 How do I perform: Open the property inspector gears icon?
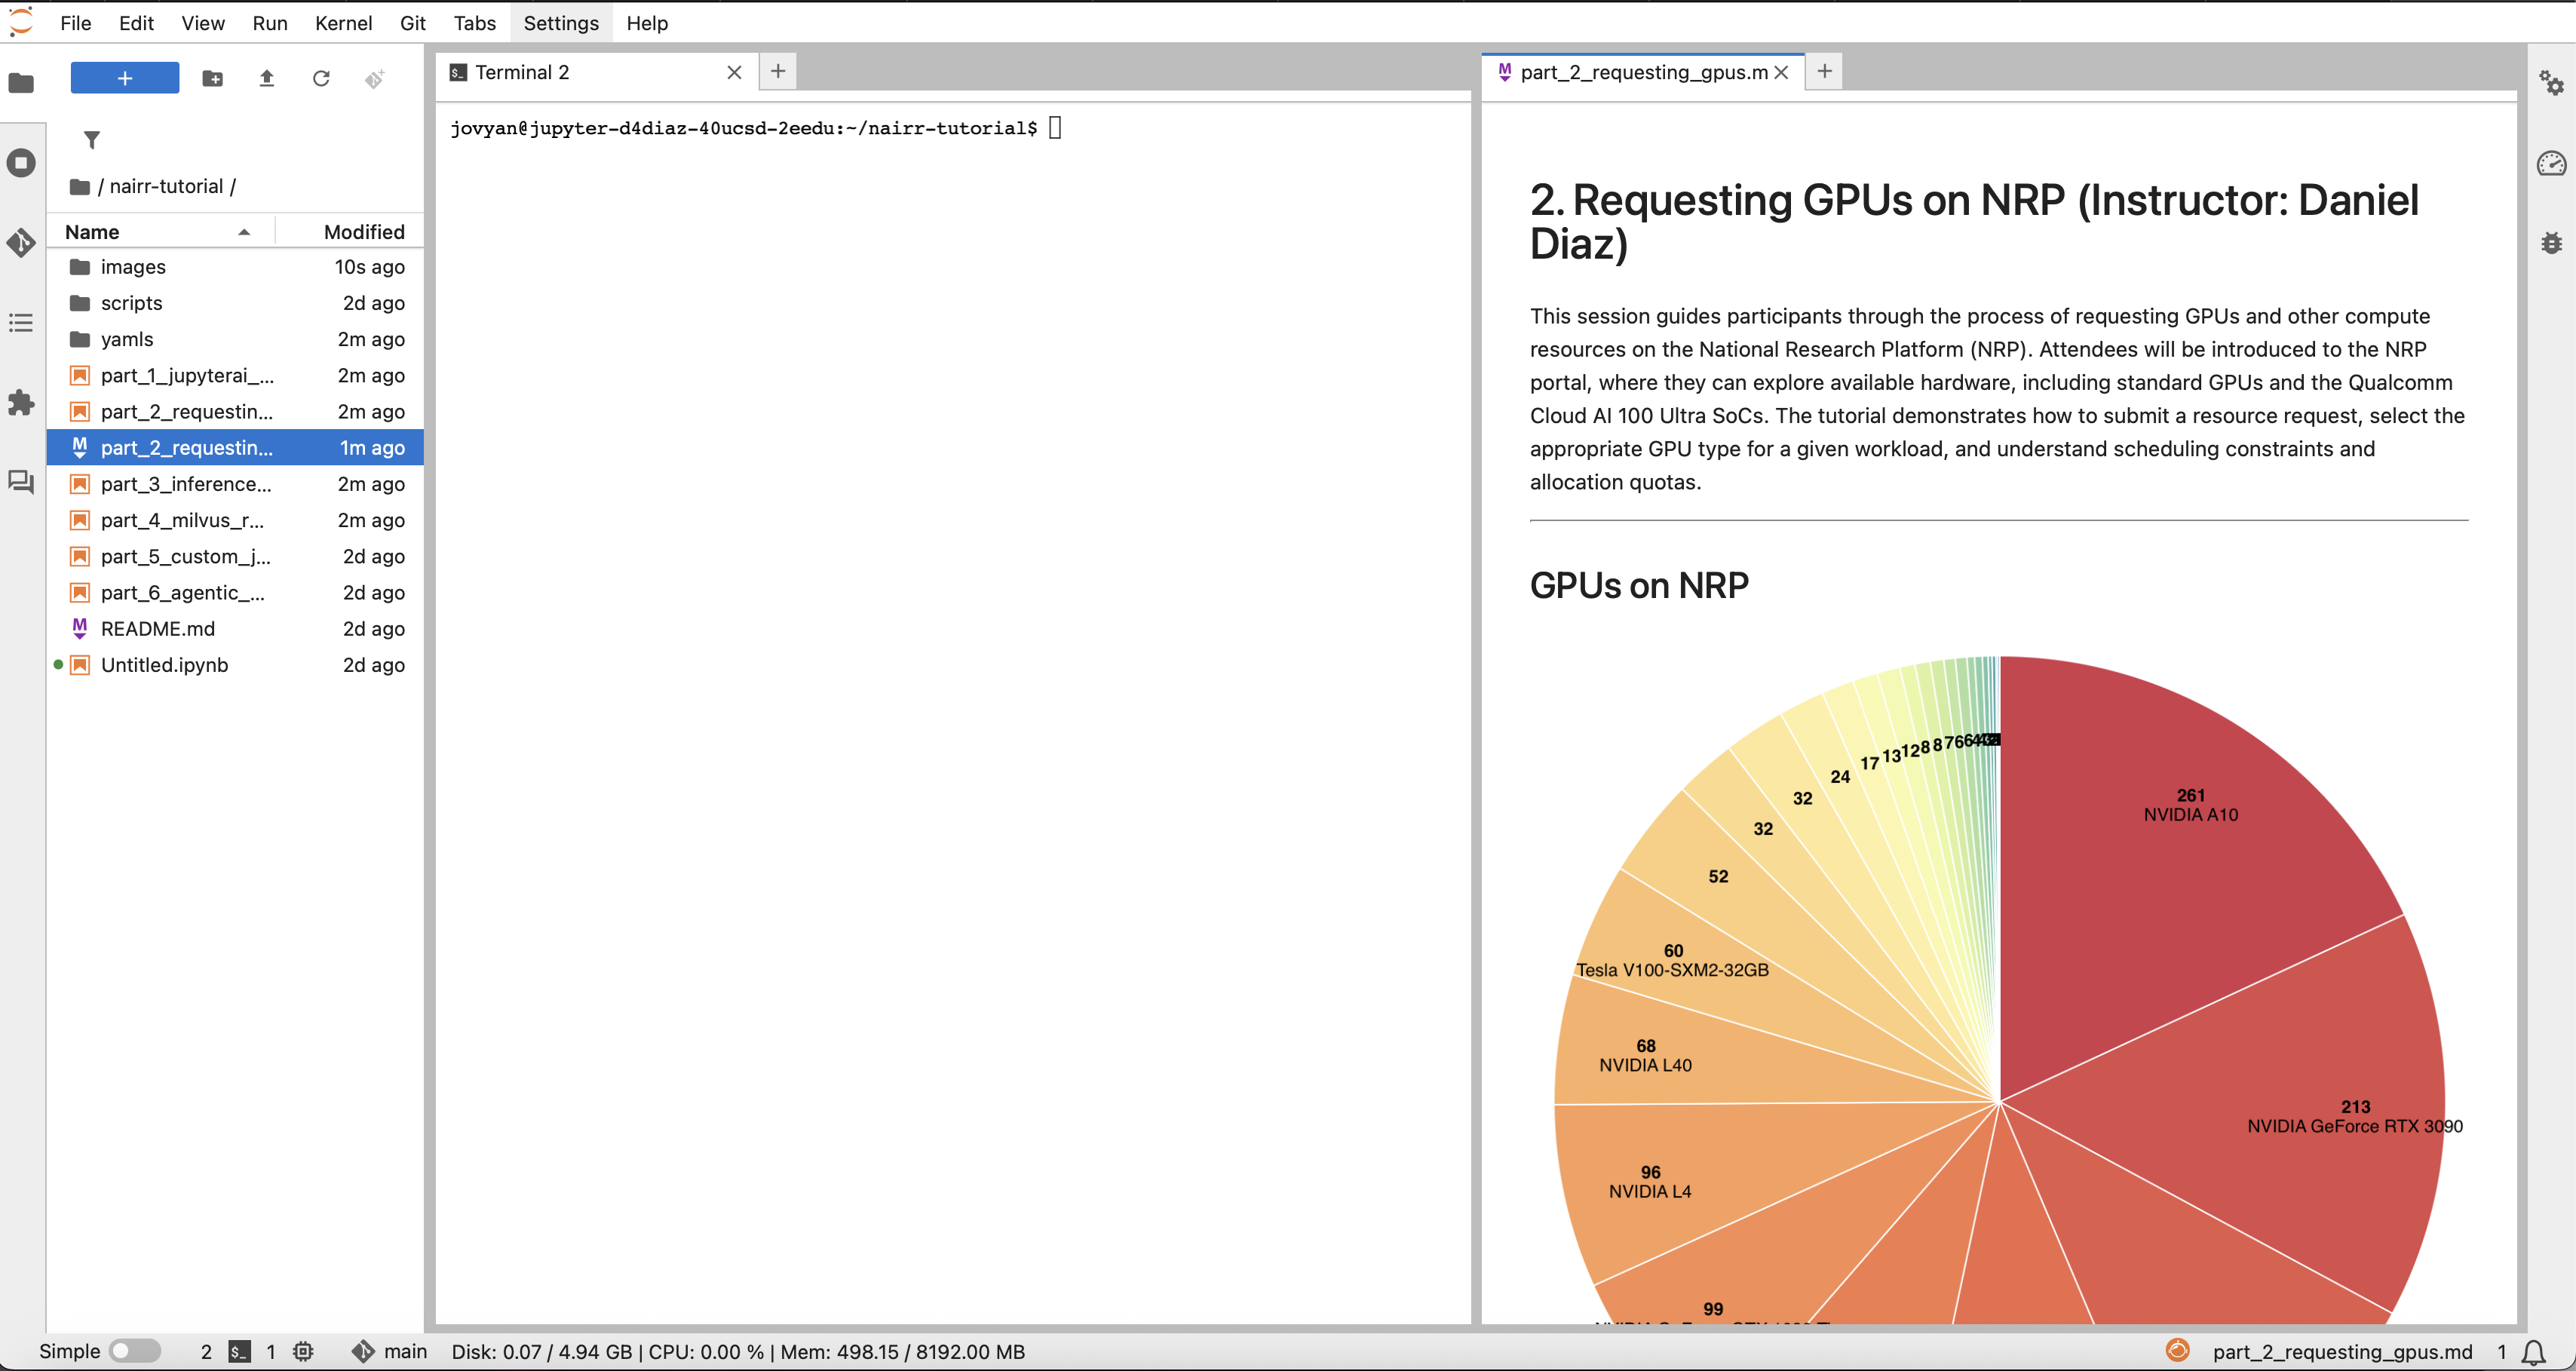click(2552, 83)
